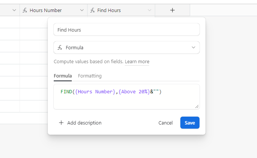Select the Find Hours column header
This screenshot has width=257, height=158.
point(121,10)
